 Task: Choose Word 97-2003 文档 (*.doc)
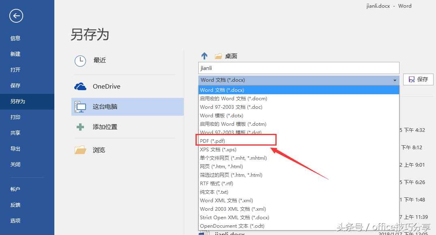[299, 107]
